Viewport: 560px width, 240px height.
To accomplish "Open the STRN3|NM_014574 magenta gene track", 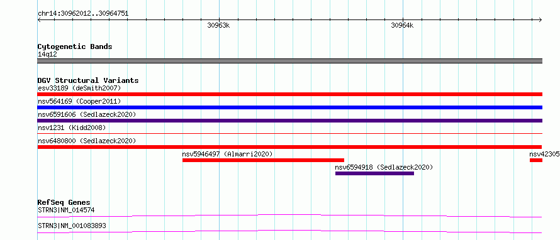I will [289, 215].
